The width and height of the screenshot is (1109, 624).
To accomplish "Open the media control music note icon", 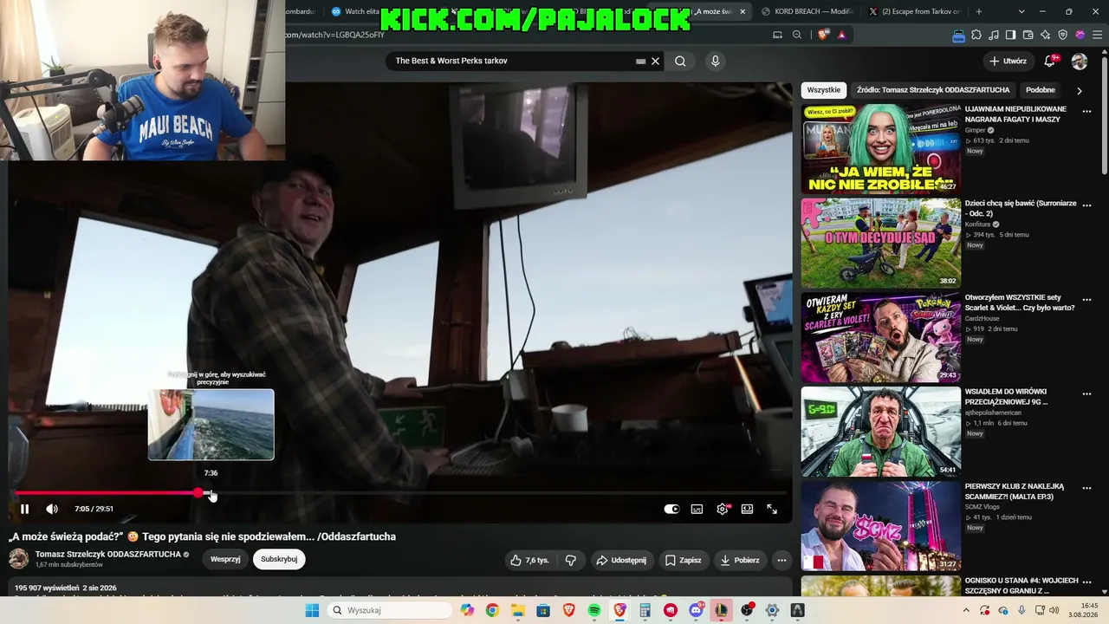I will [994, 35].
